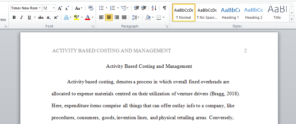Open the font name dropdown
This screenshot has height=124, width=296.
[40, 8]
